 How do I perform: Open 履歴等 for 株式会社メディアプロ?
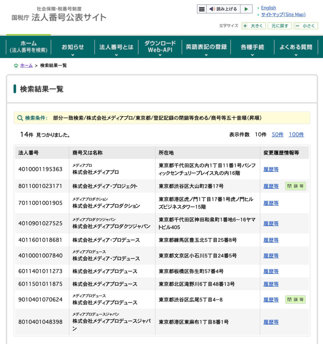[271, 169]
